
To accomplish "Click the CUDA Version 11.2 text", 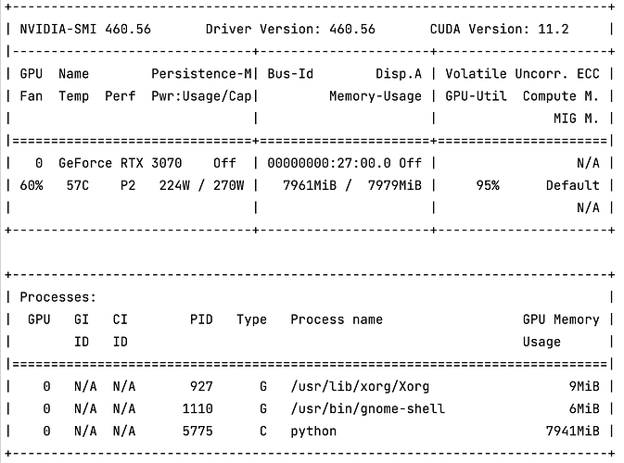I will (505, 29).
